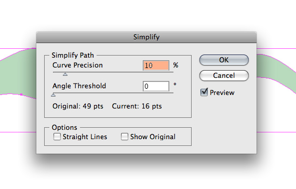Uncheck the Preview checkbox
The height and width of the screenshot is (189, 296).
point(204,92)
